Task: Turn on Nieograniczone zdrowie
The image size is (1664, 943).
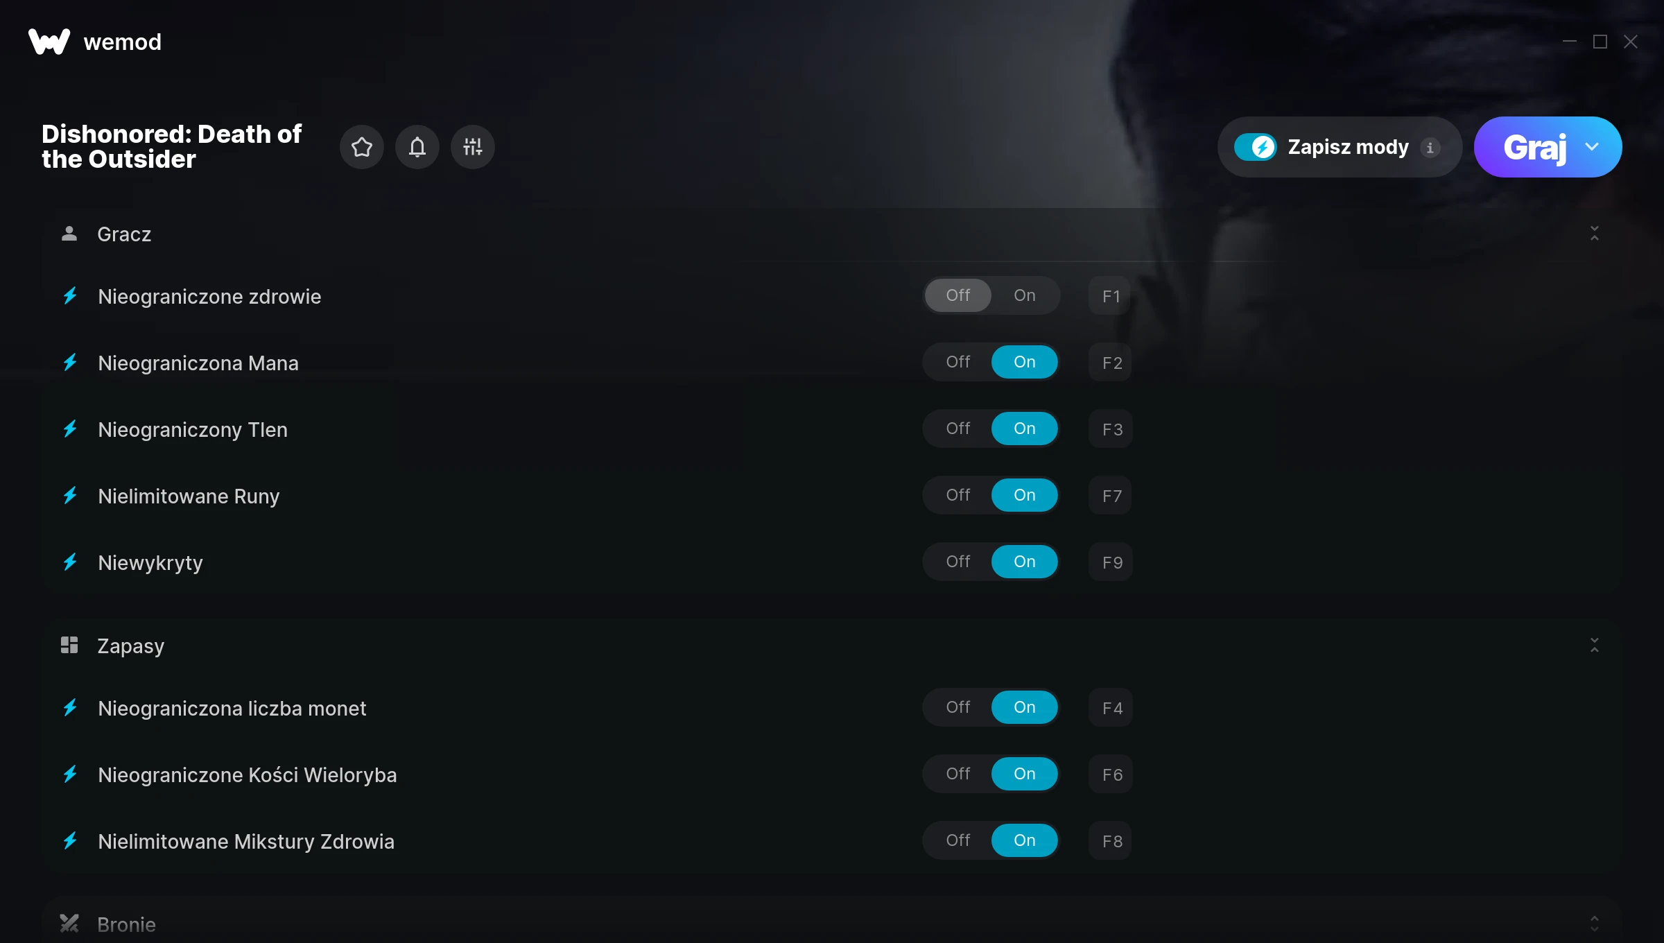Action: [1024, 295]
